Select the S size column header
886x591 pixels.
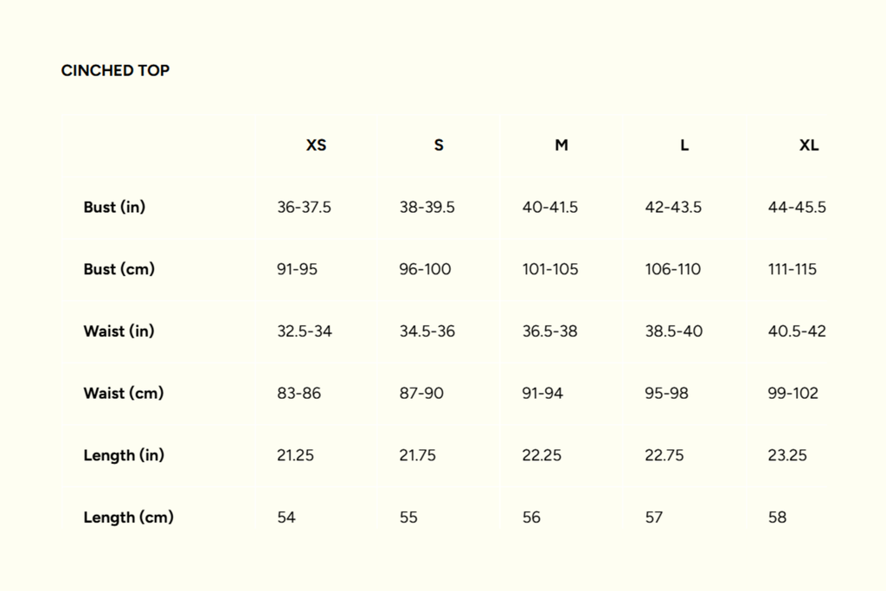pyautogui.click(x=439, y=145)
